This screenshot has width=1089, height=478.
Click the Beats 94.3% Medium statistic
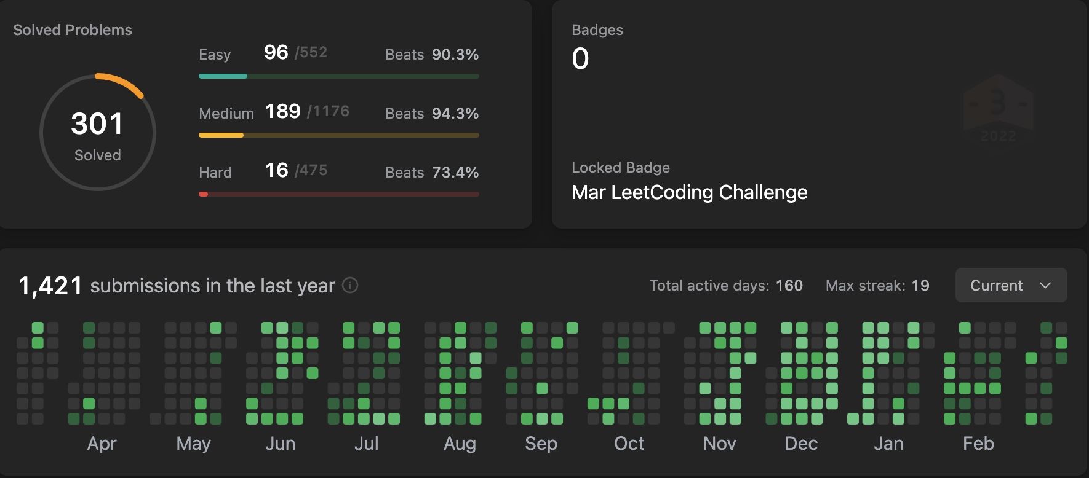(x=432, y=114)
